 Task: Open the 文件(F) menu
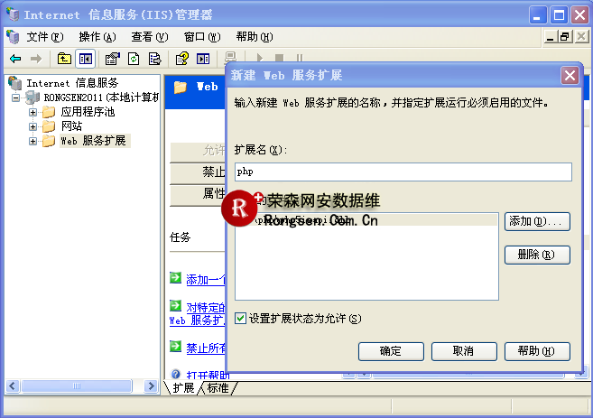[44, 37]
